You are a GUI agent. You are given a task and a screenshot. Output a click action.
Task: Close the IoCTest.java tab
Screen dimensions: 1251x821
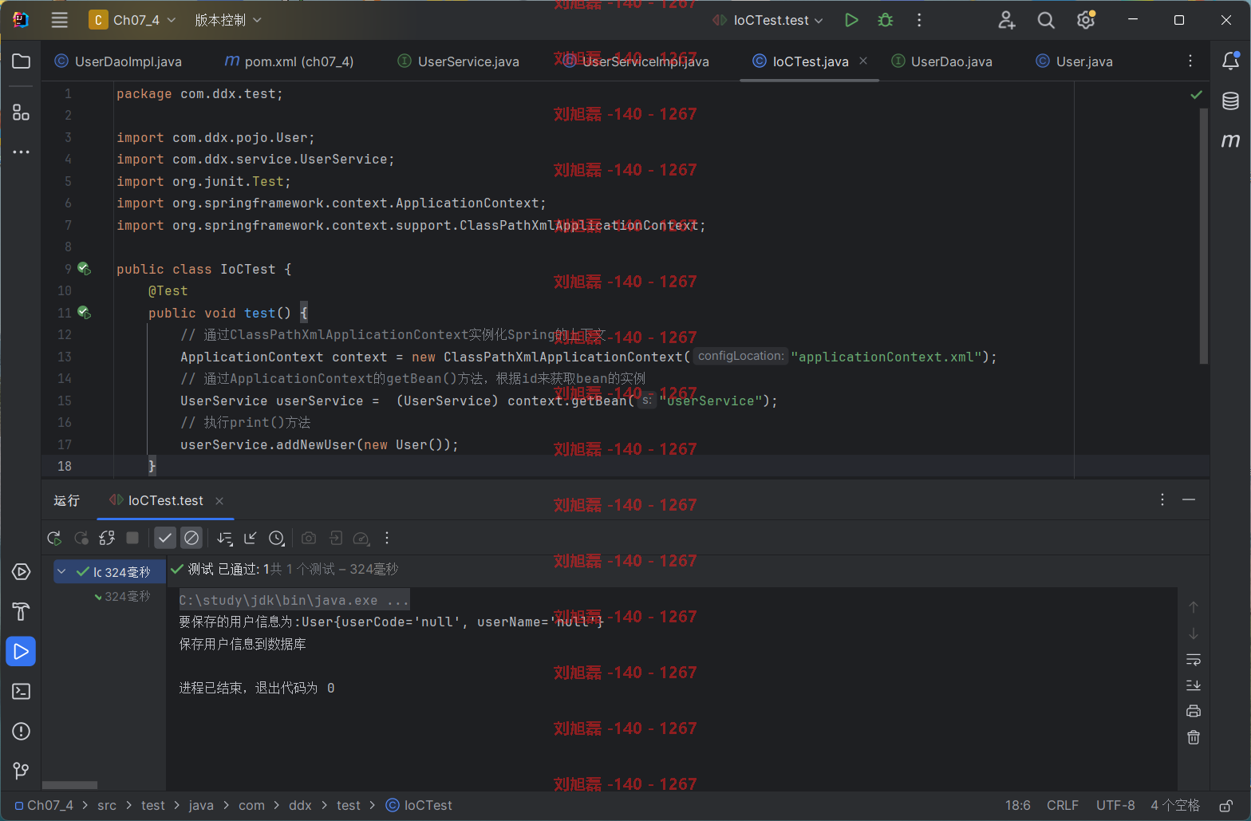point(863,61)
